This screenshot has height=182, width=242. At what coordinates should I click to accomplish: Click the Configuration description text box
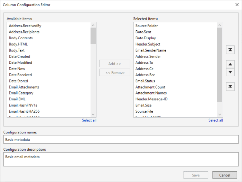click(x=121, y=160)
